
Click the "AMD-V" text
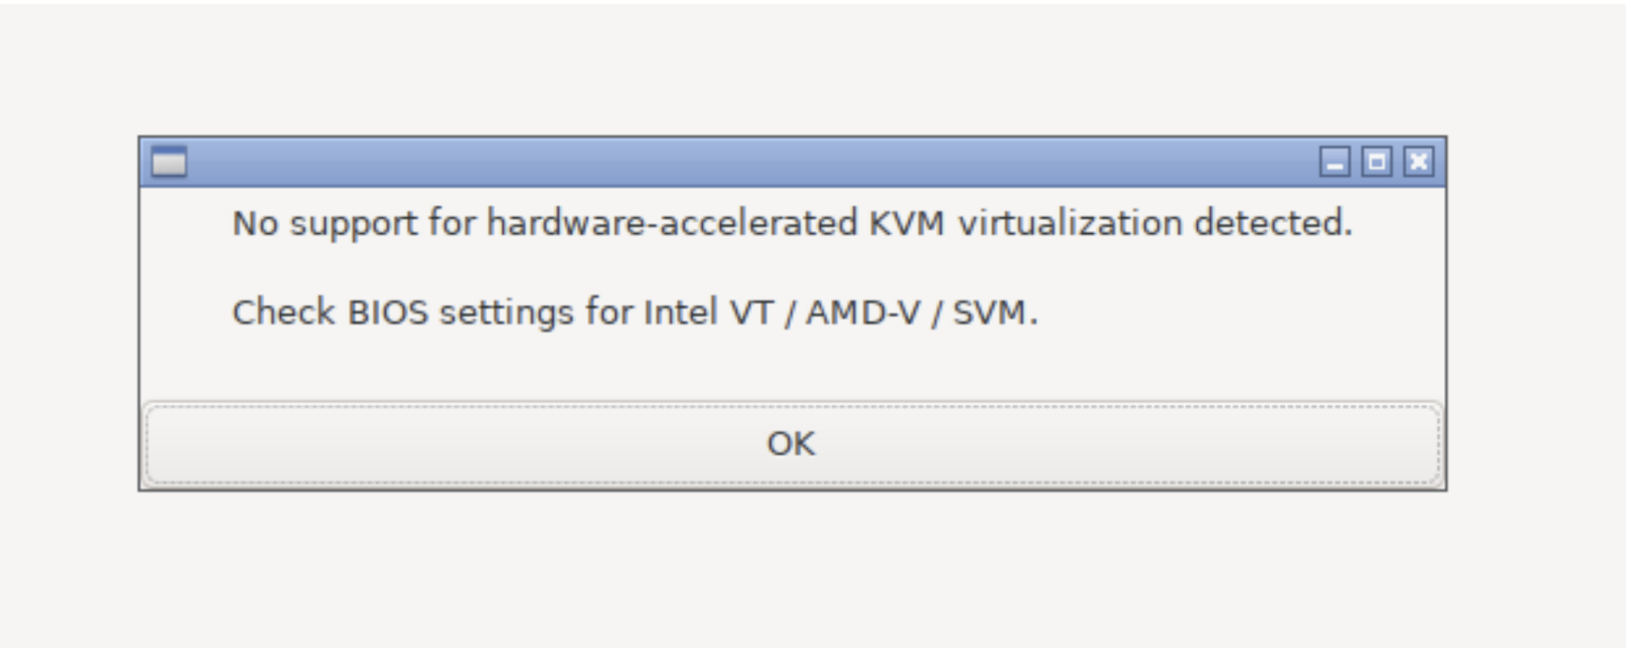(x=864, y=312)
